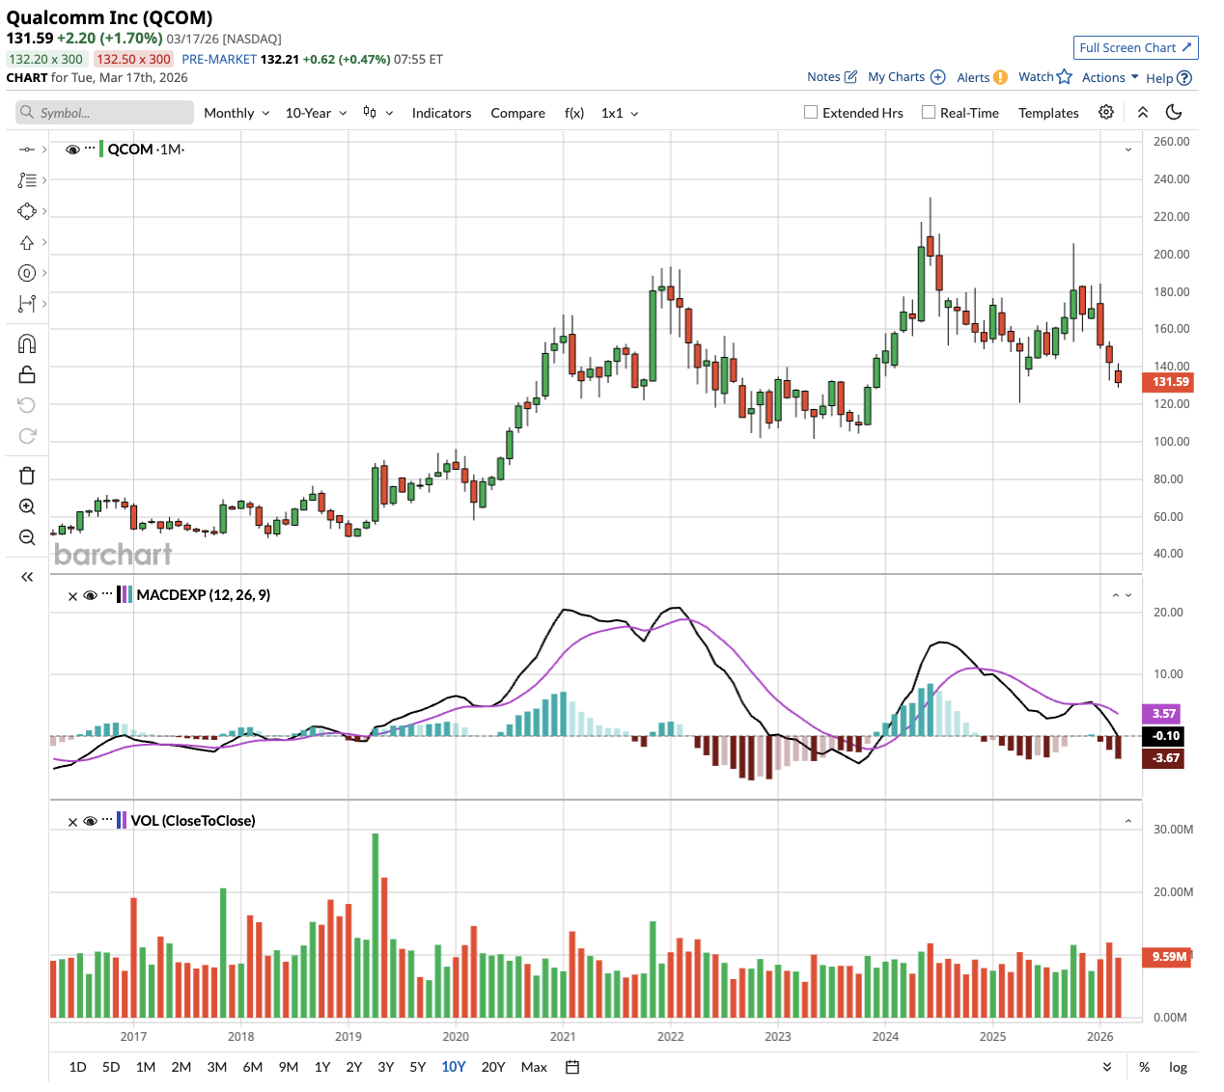The image size is (1224, 1092).
Task: Click the trash delete drawings icon
Action: [x=27, y=476]
